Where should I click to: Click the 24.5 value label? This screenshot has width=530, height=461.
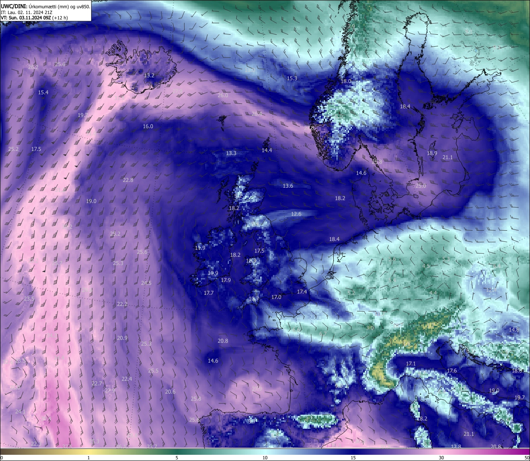pyautogui.click(x=146, y=283)
